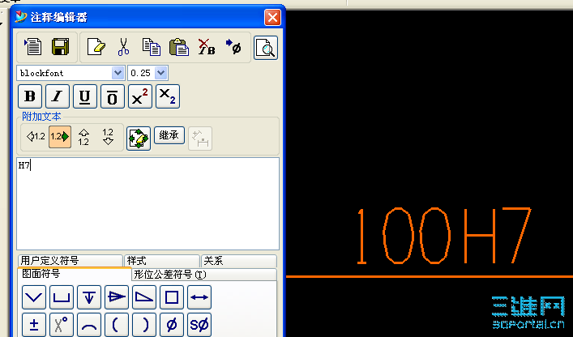Insert the arc length symbol
Screen dimensions: 573x337
[89, 325]
